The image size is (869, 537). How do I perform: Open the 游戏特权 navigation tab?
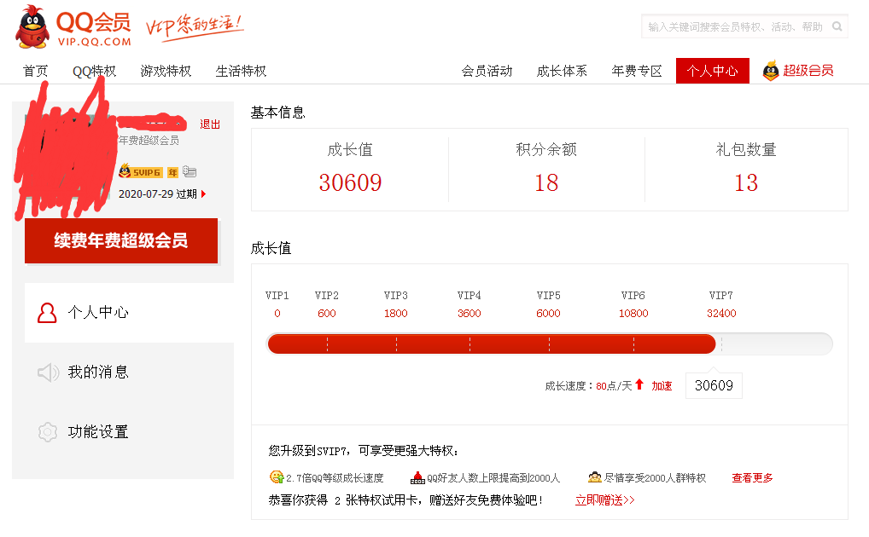click(166, 71)
